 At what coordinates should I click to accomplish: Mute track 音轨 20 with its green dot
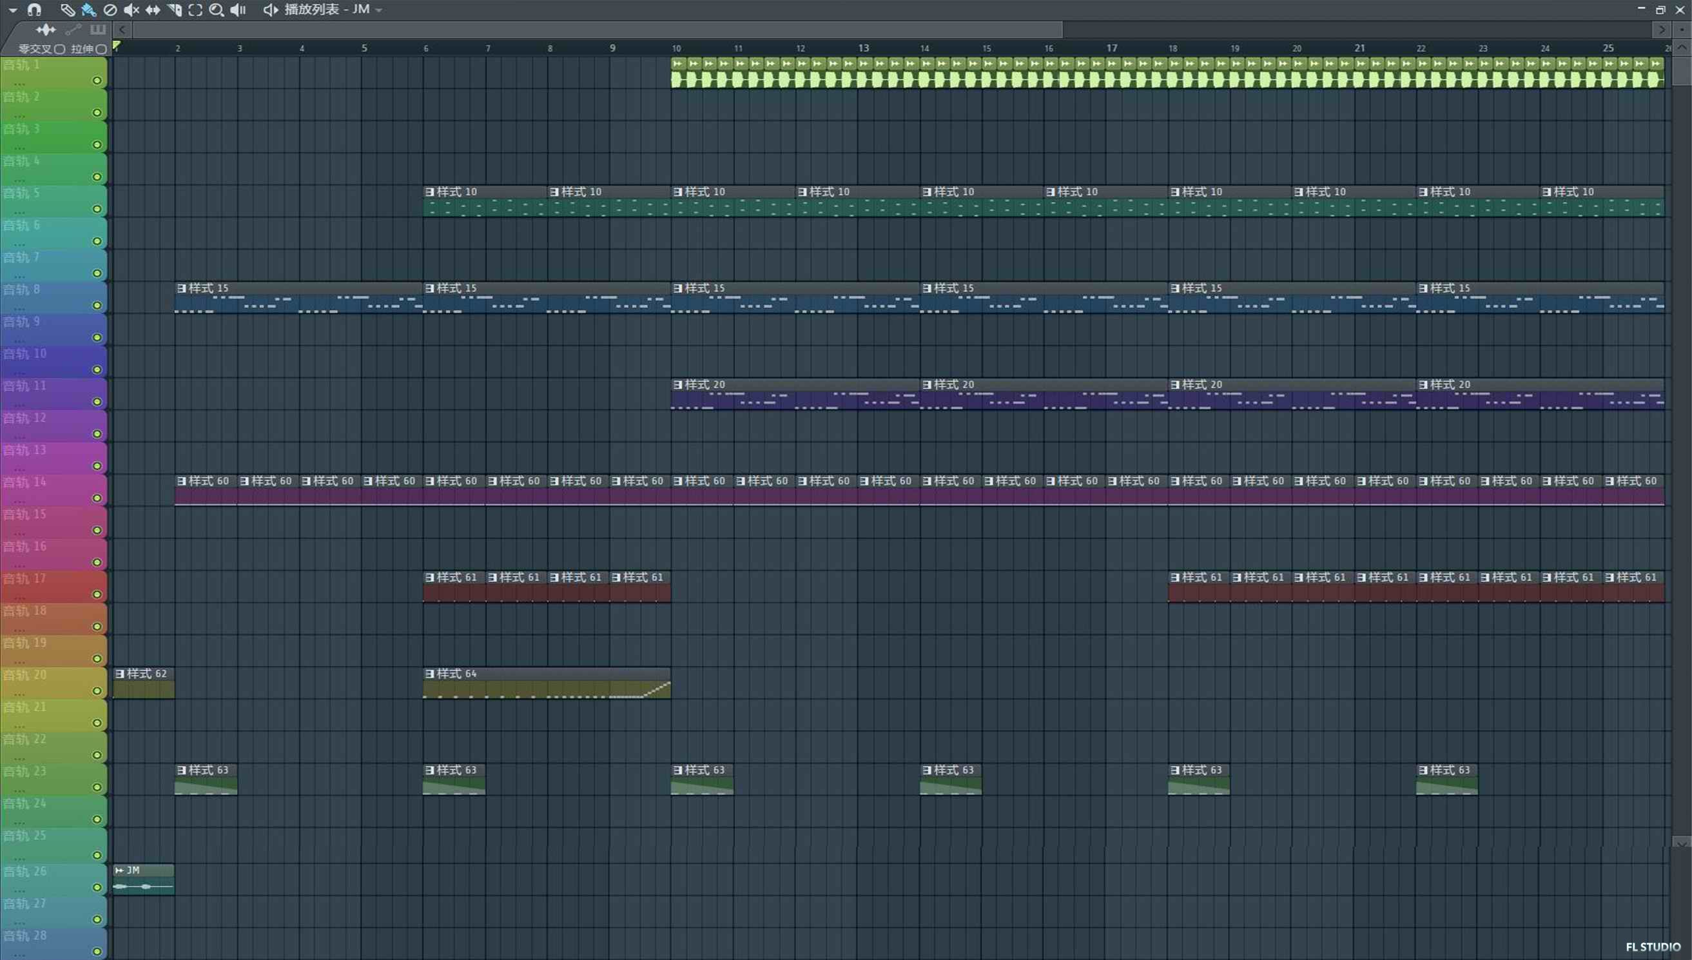click(97, 691)
